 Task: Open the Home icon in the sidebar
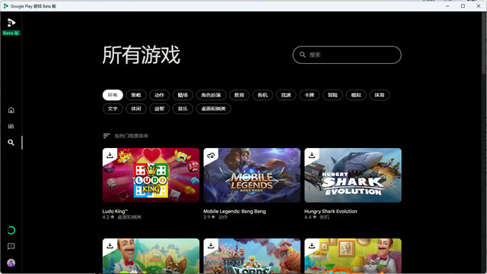[x=11, y=110]
